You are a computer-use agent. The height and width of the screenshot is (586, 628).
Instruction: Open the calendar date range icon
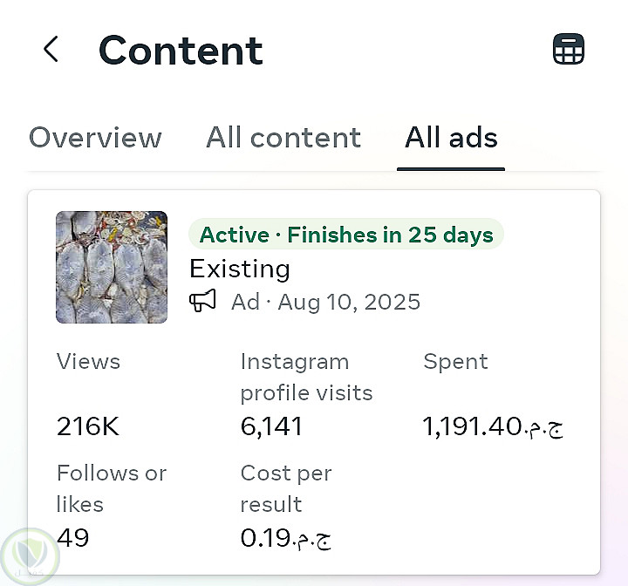[569, 50]
